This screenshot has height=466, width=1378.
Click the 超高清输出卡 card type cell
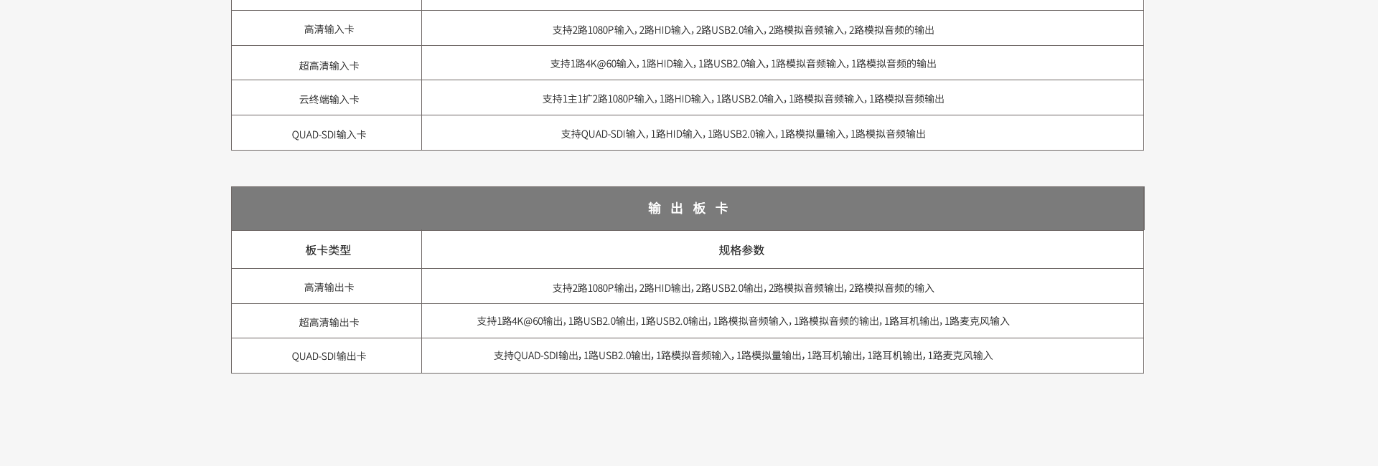tap(329, 322)
